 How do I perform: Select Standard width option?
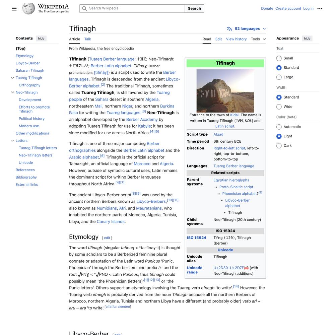[x=279, y=97]
